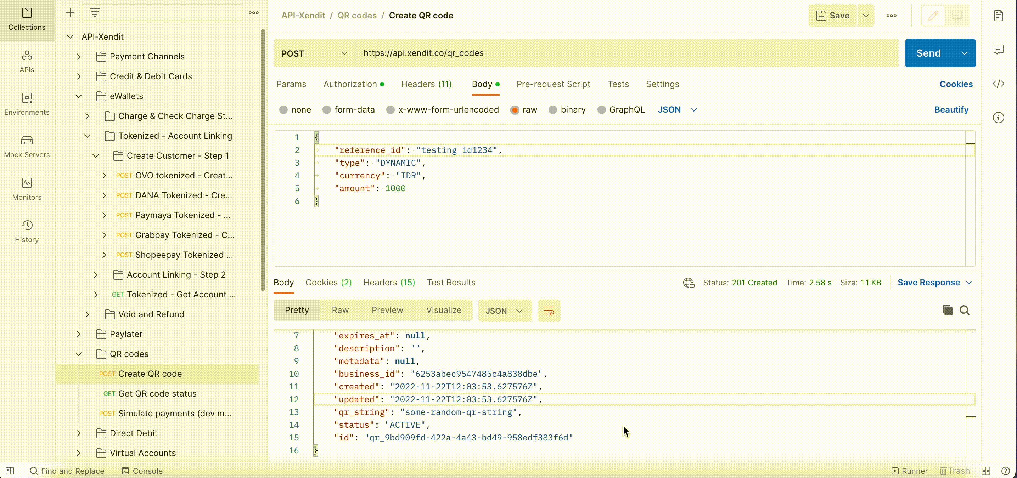
Task: Click the code snippet icon
Action: [x=998, y=84]
